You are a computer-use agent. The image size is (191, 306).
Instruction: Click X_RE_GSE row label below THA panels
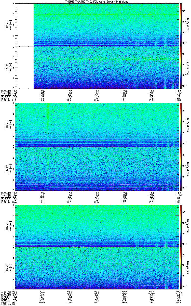6,91
